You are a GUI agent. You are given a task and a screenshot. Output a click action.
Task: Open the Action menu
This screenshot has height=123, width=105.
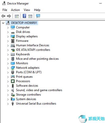tap(15, 10)
